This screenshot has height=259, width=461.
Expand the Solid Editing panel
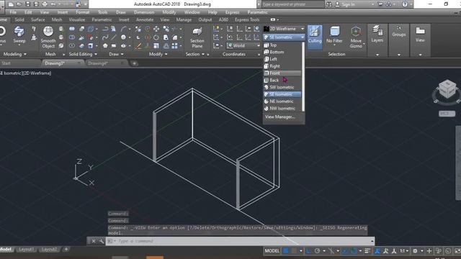coord(83,54)
